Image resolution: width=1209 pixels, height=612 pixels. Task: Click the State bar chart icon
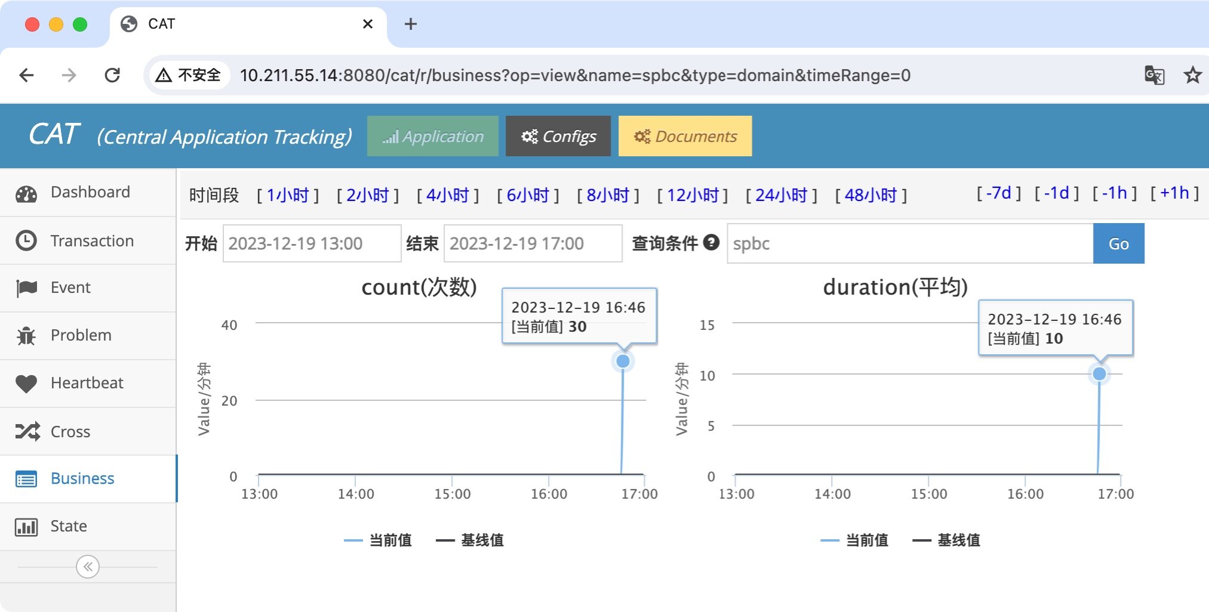pos(26,527)
